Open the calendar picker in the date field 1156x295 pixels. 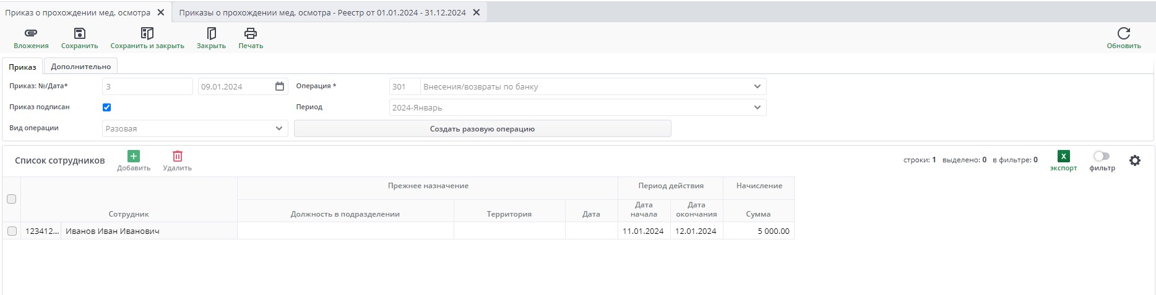(x=280, y=86)
